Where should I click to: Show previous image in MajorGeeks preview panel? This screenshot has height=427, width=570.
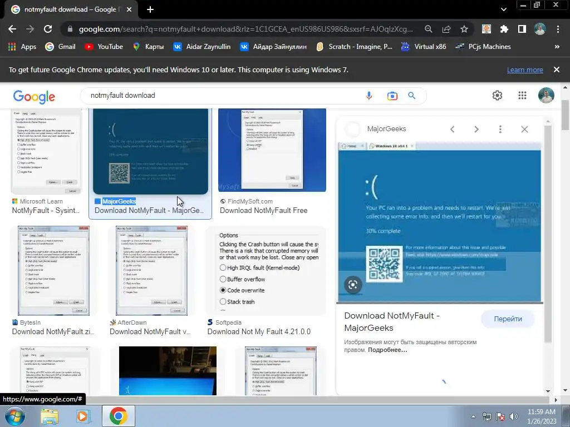pos(452,129)
